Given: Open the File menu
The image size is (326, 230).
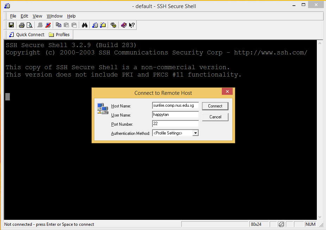Looking at the screenshot, I should click(x=13, y=16).
